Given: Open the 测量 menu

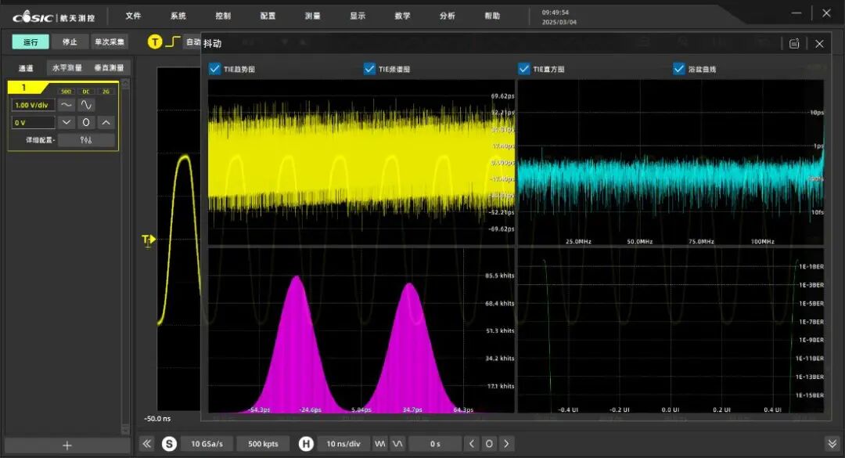Looking at the screenshot, I should pyautogui.click(x=312, y=16).
